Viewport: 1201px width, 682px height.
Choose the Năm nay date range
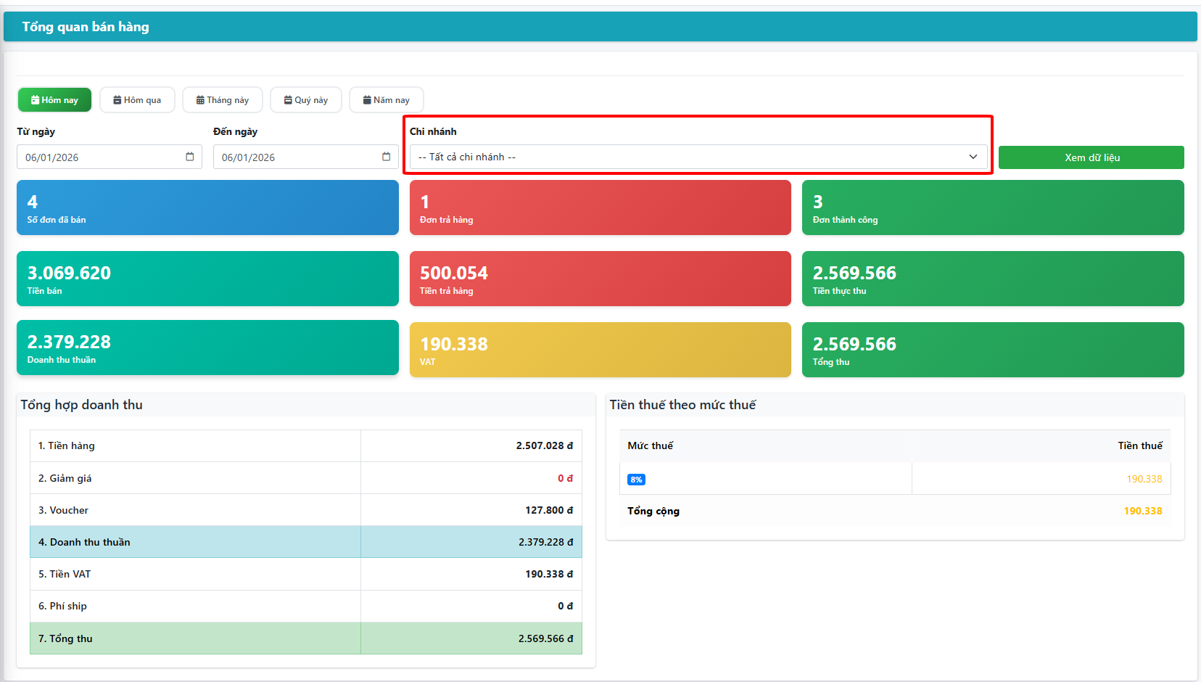[x=387, y=100]
